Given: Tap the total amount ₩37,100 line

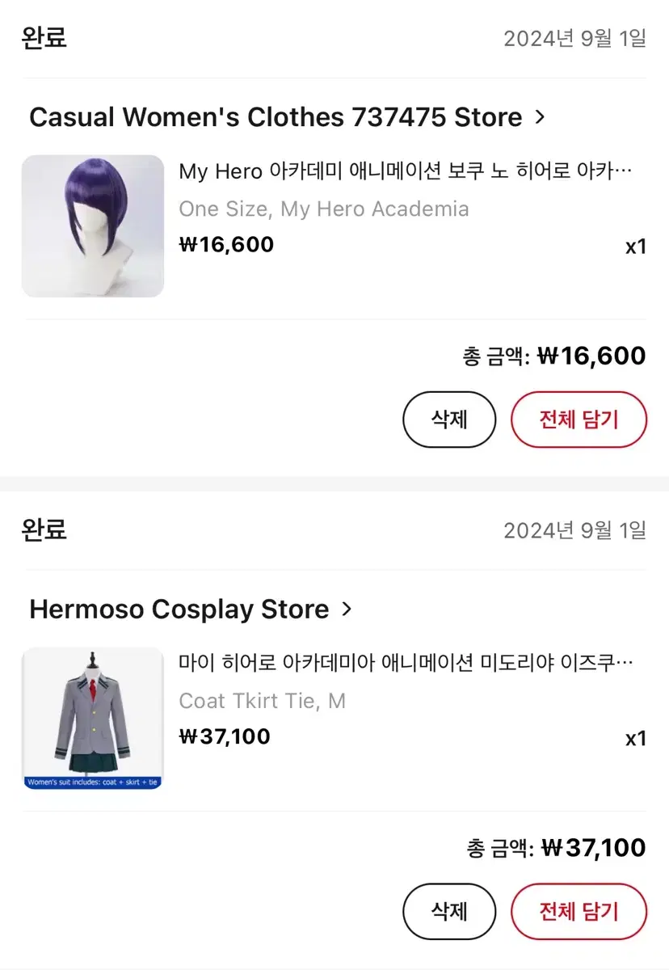Looking at the screenshot, I should (x=556, y=848).
